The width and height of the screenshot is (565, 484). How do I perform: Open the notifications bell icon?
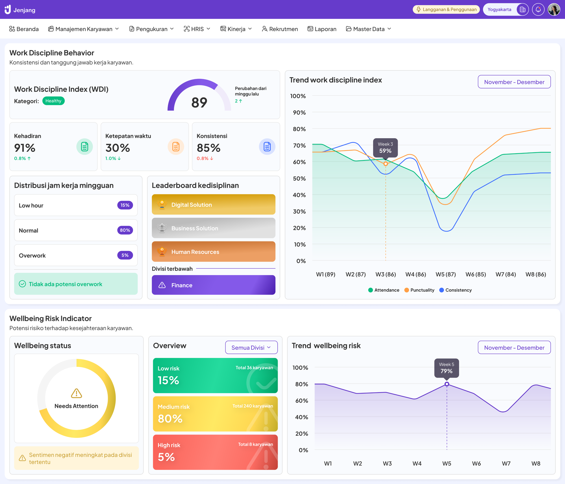pos(538,10)
